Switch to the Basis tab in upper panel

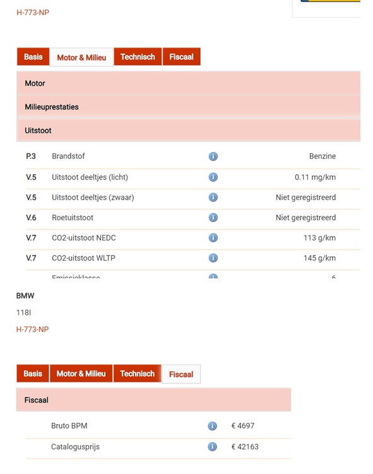coord(33,57)
